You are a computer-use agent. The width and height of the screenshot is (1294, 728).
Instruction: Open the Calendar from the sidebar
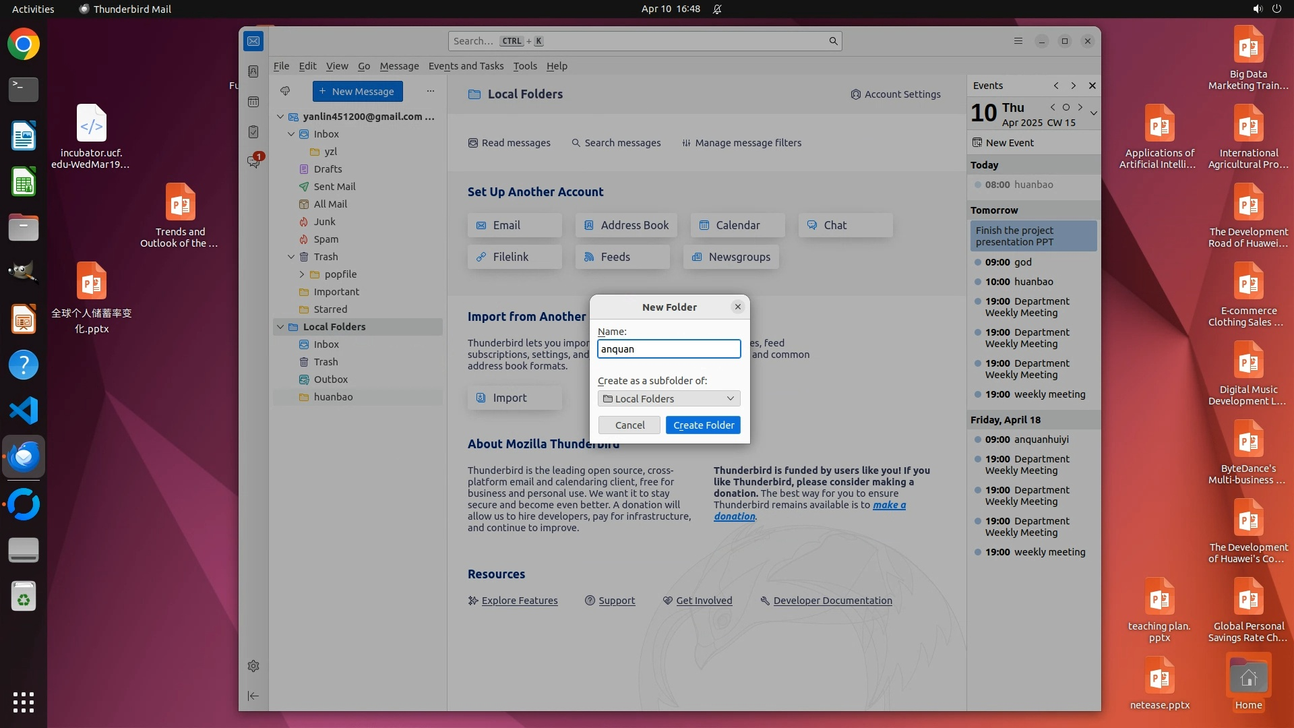click(x=253, y=102)
